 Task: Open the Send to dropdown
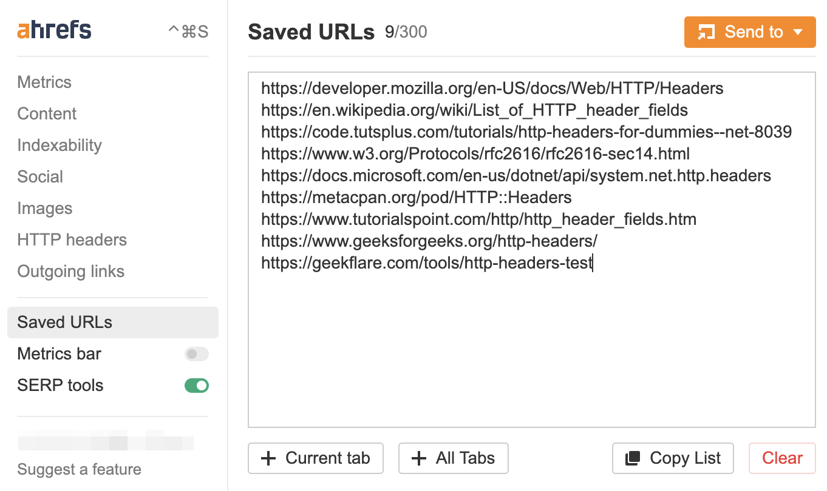[x=749, y=32]
